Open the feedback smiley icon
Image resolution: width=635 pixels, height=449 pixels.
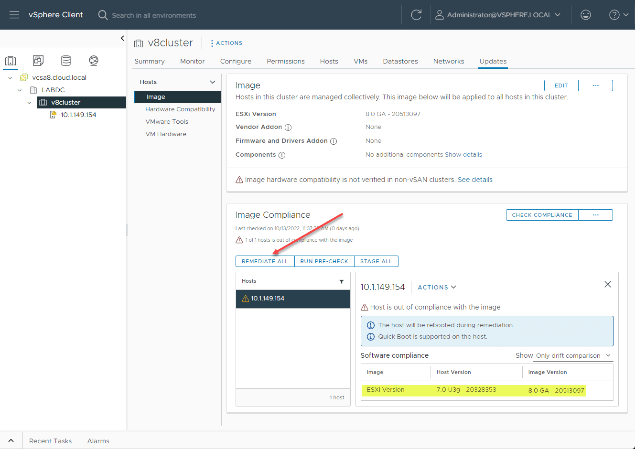pyautogui.click(x=586, y=15)
